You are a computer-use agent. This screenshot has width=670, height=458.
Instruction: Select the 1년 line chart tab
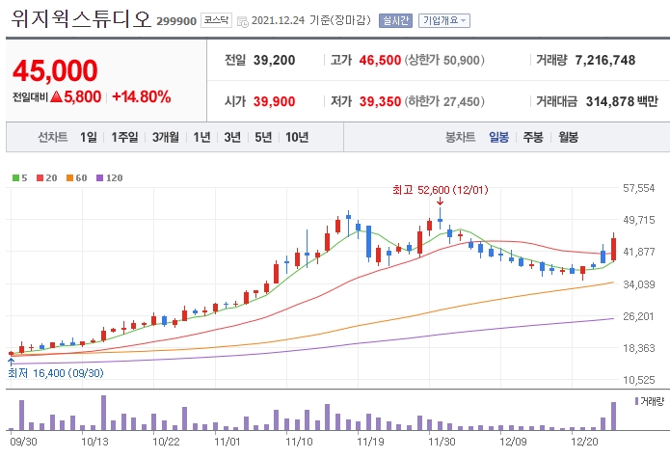pyautogui.click(x=201, y=137)
